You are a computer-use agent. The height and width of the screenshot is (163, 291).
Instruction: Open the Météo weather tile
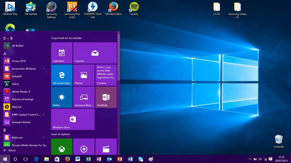(x=61, y=97)
